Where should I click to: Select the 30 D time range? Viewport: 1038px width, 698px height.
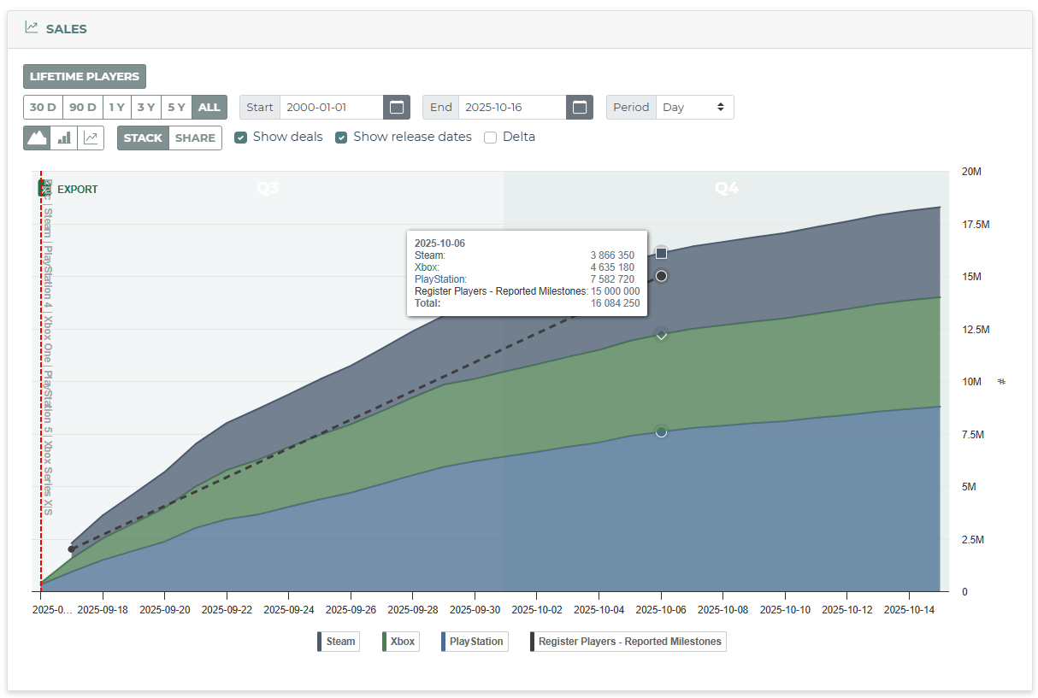(43, 107)
